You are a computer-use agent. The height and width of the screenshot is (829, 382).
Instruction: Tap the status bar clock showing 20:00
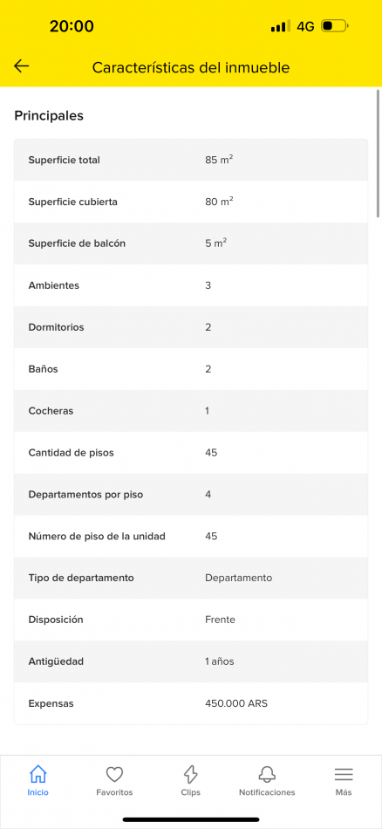[72, 26]
